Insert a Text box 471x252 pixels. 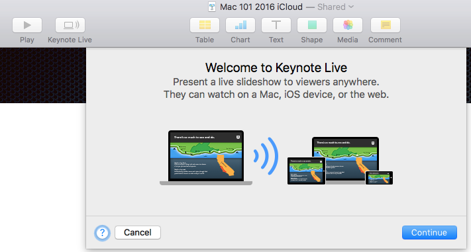[x=276, y=25]
